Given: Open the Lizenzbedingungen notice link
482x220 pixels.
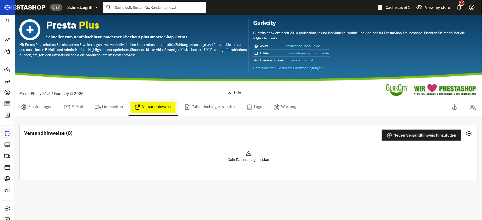Looking at the screenshot, I should [288, 68].
